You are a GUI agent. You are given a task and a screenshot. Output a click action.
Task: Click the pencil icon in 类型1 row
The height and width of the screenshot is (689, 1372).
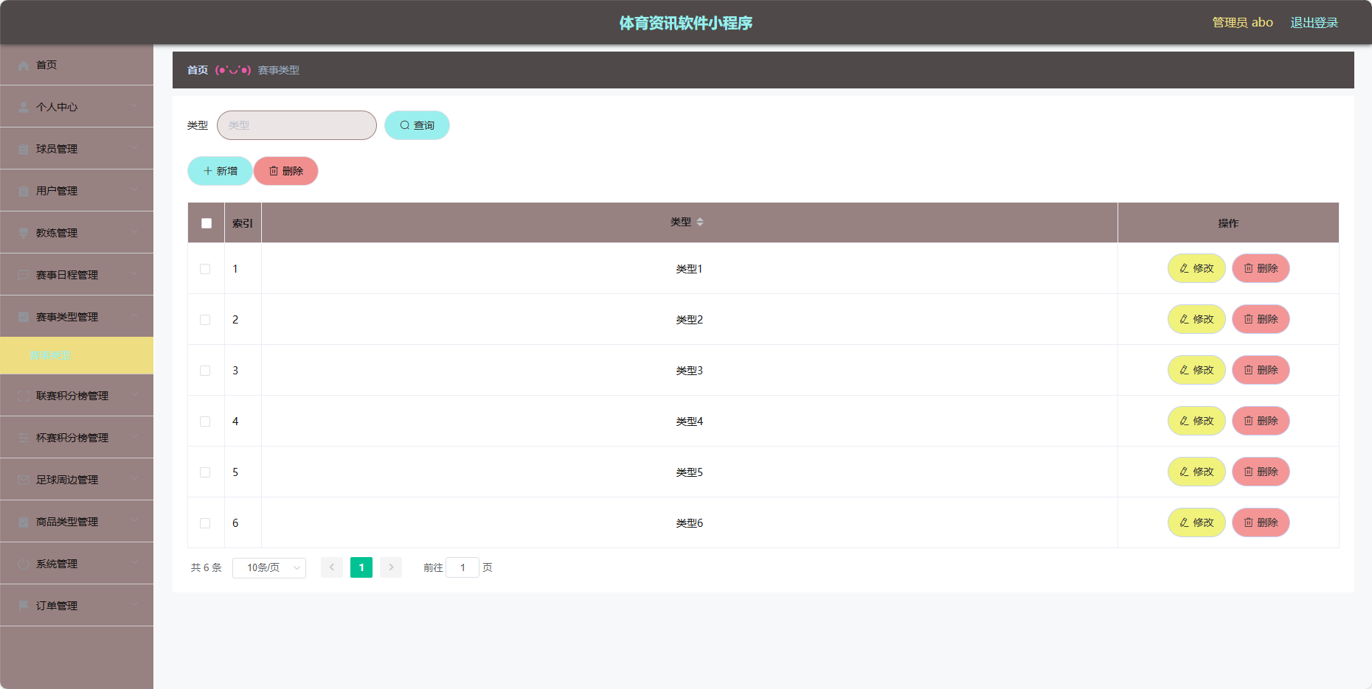(1185, 268)
